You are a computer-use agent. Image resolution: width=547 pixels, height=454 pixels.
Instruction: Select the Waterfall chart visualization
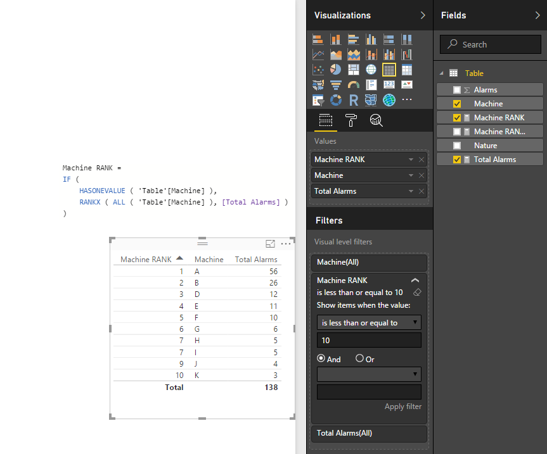(407, 54)
